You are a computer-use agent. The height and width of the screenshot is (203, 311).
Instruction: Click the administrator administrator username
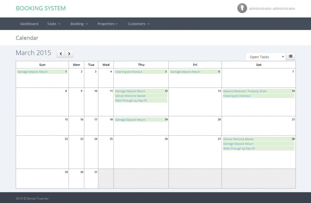click(x=272, y=9)
